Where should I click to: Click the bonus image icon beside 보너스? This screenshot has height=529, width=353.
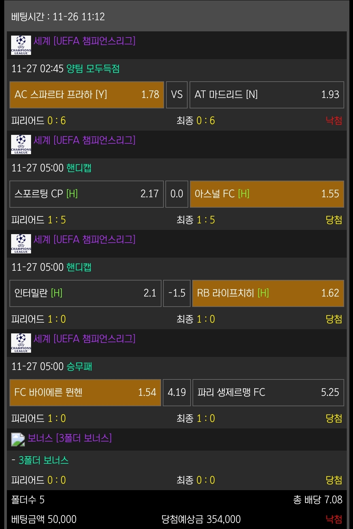(18, 440)
